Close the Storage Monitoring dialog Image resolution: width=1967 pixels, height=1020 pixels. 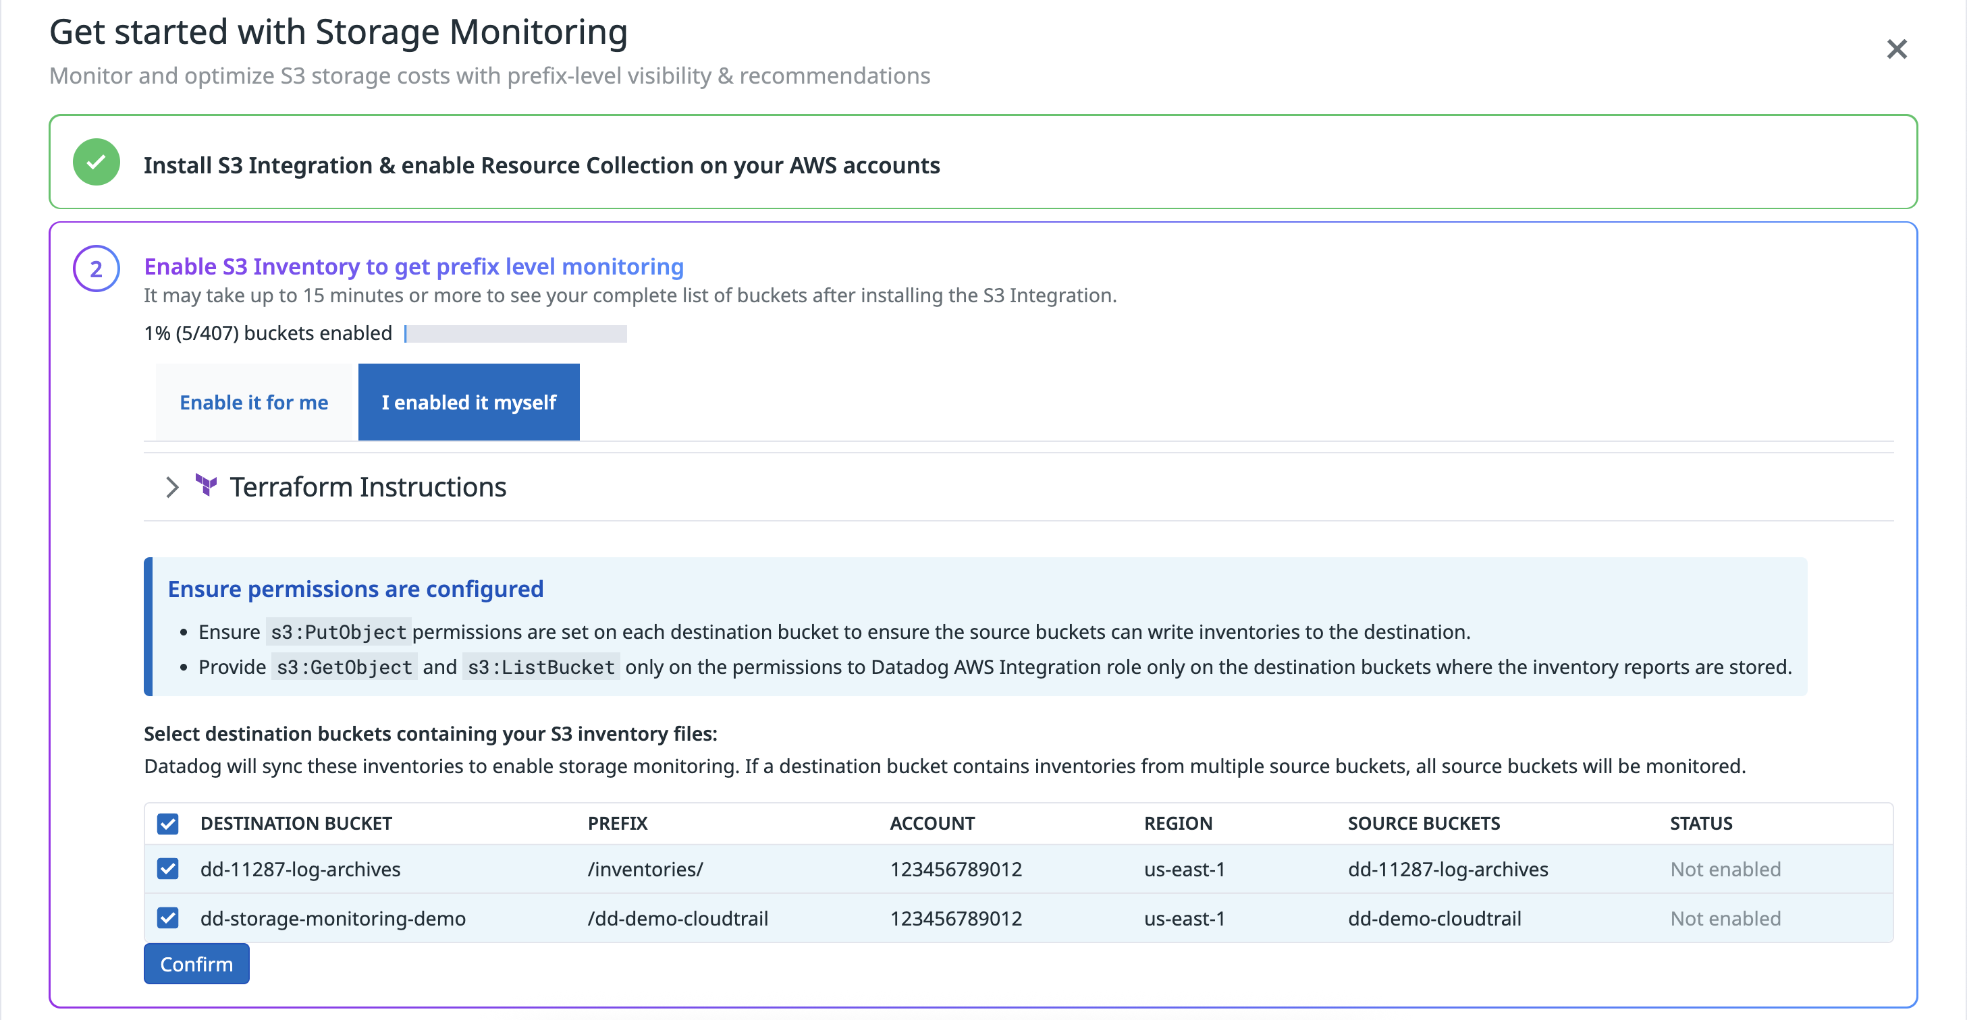pos(1896,50)
